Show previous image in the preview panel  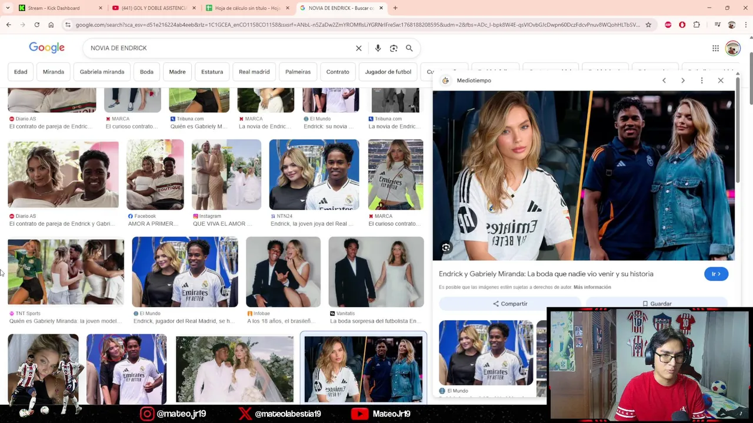pyautogui.click(x=664, y=80)
